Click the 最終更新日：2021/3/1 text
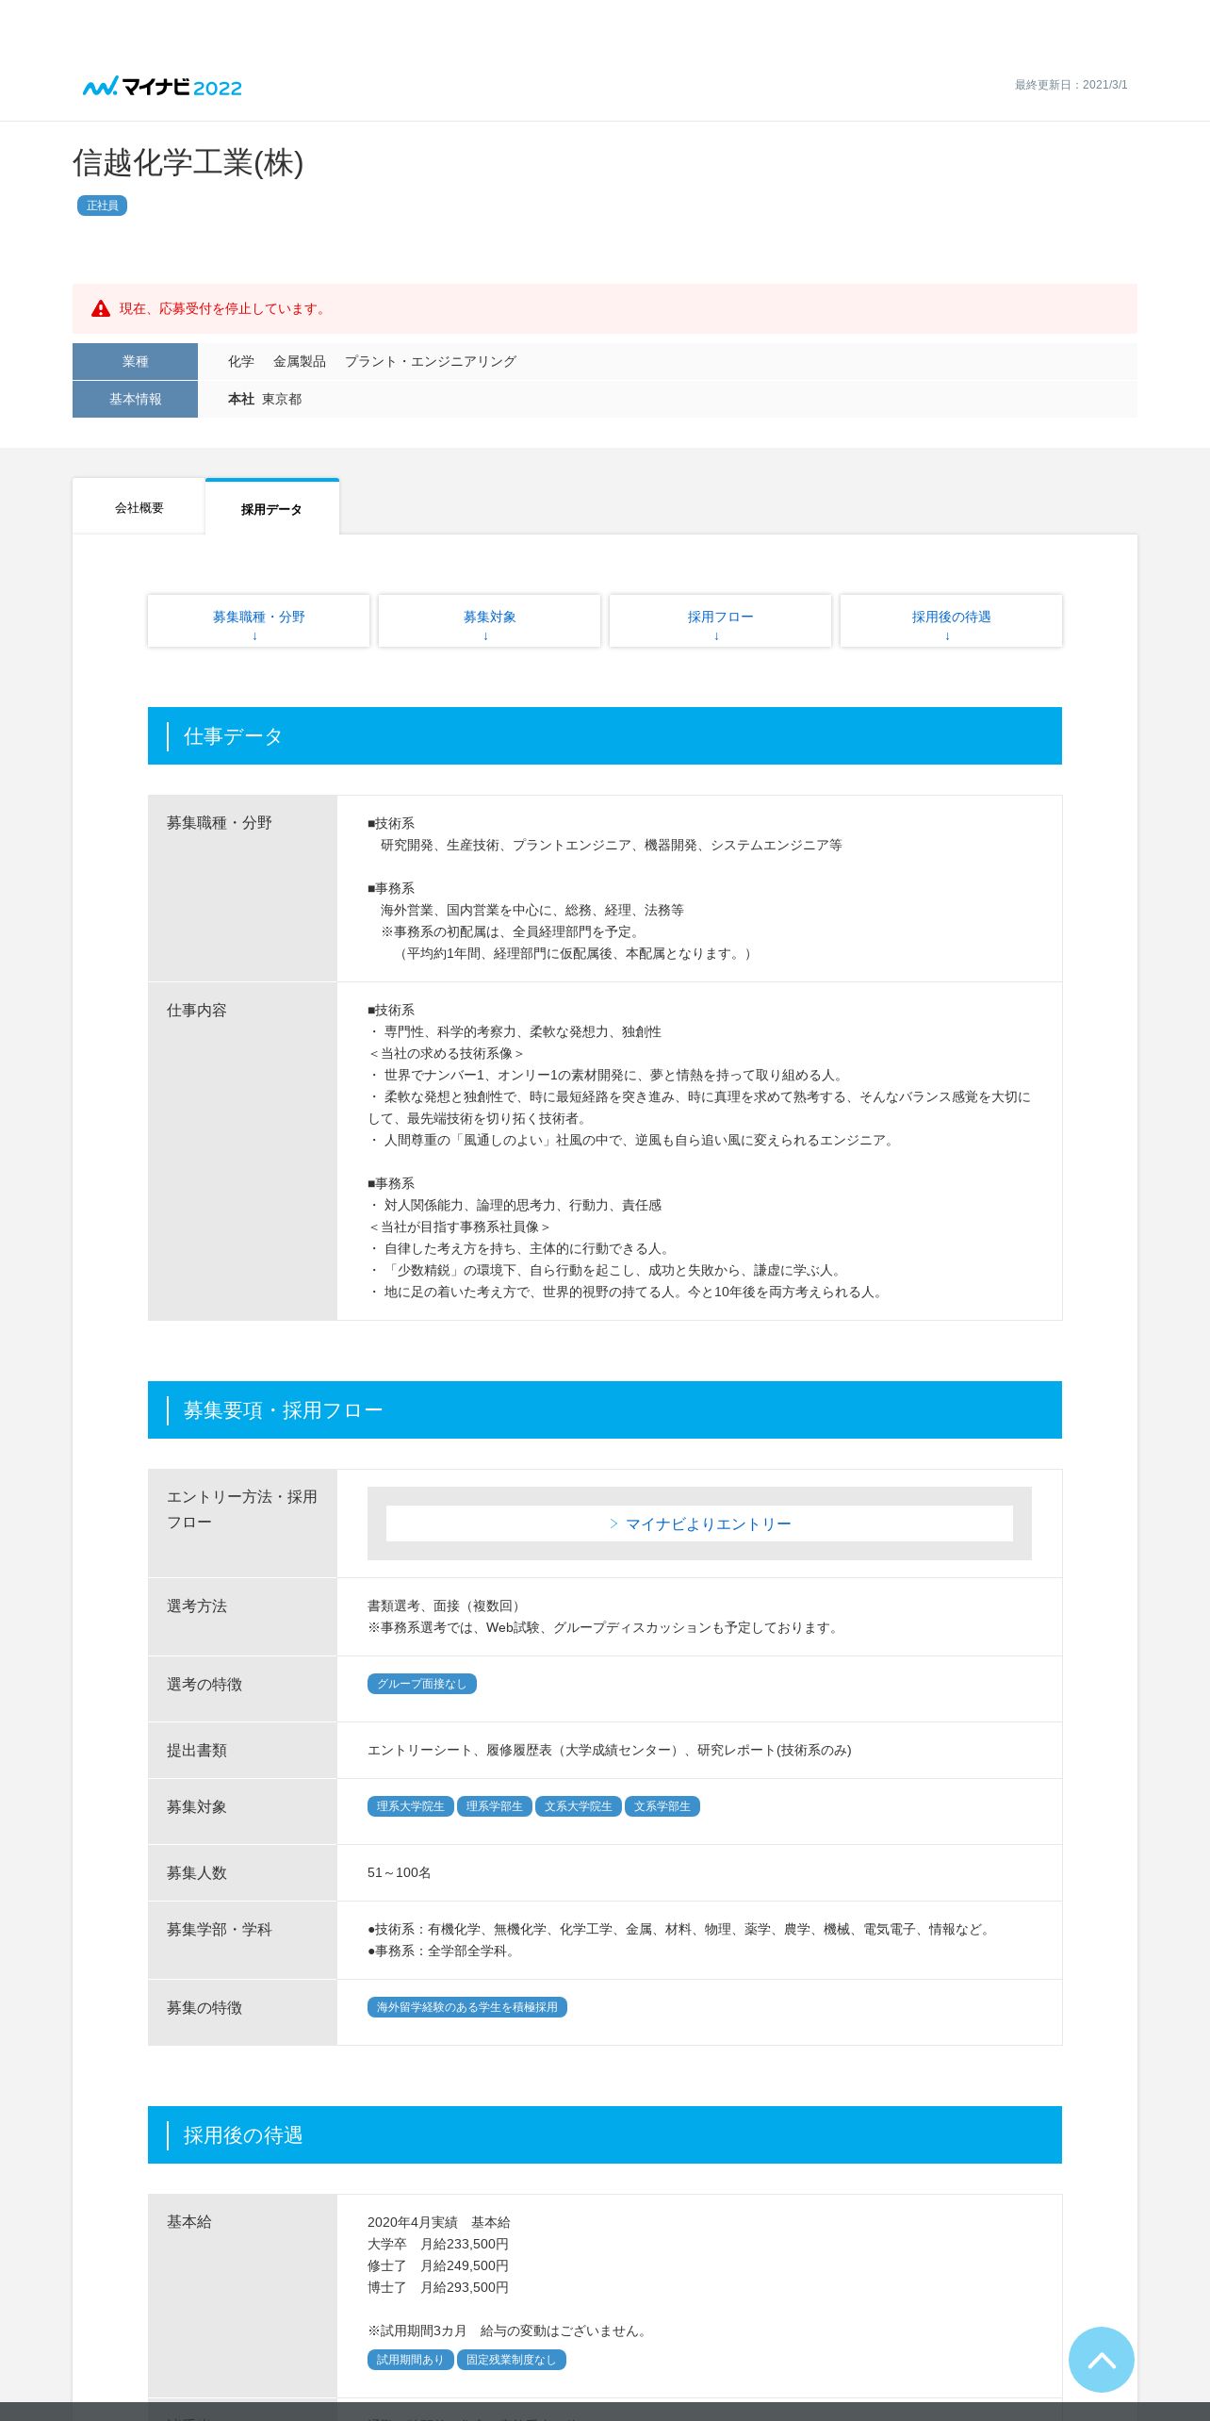This screenshot has height=2421, width=1210. (1071, 85)
